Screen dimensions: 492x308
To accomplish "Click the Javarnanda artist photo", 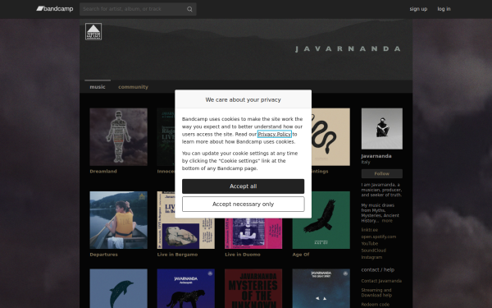I will [382, 129].
